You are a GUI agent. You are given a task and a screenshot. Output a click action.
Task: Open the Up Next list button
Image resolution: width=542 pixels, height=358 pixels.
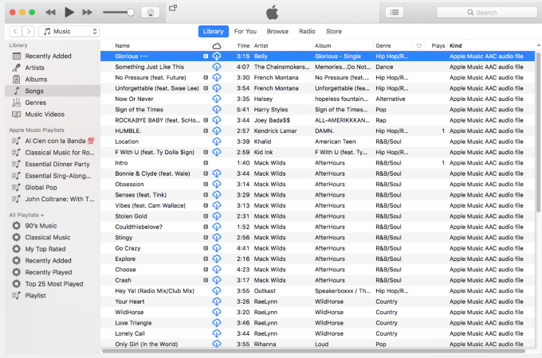coord(395,13)
